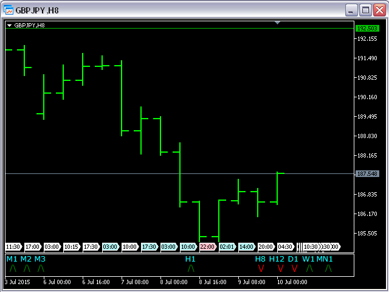Close the GBPJPY,H8 chart window

coord(379,10)
